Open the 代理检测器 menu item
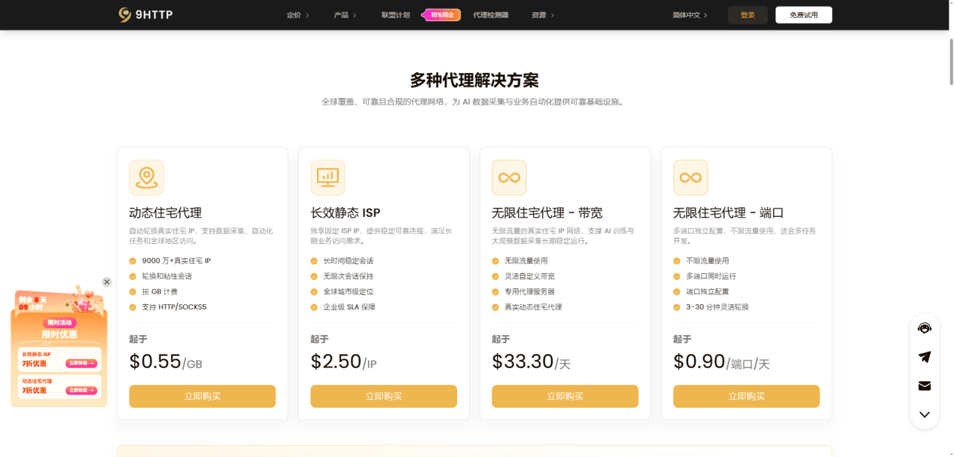Viewport: 954px width, 457px height. pos(490,15)
